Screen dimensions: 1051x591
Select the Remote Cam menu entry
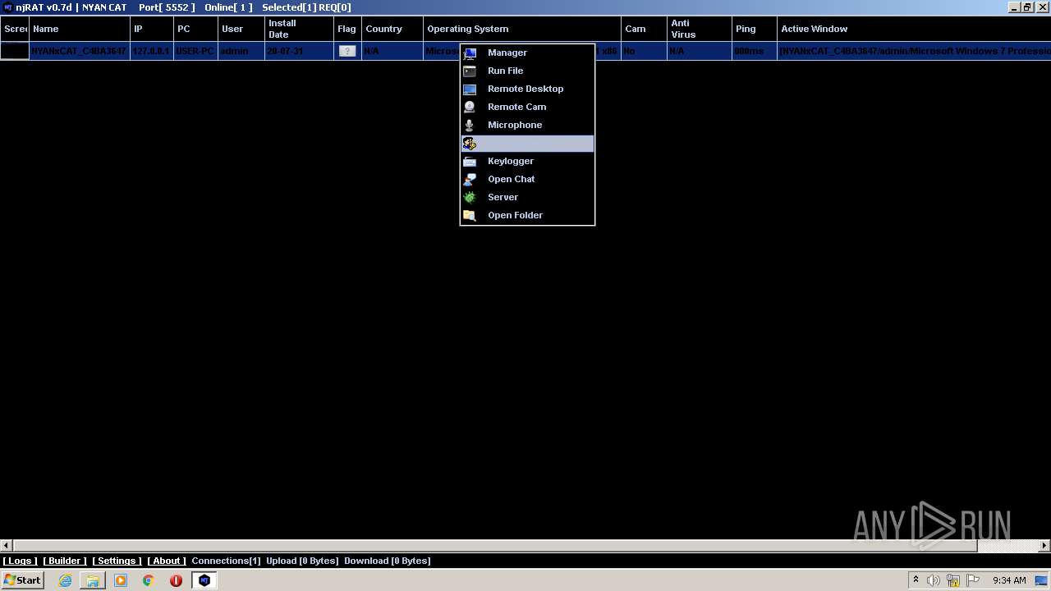click(527, 107)
